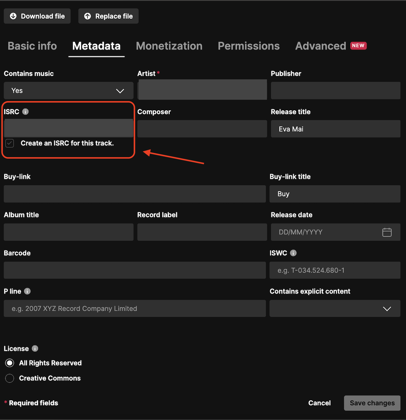
Task: Click inside the Composer input field
Action: tap(202, 129)
